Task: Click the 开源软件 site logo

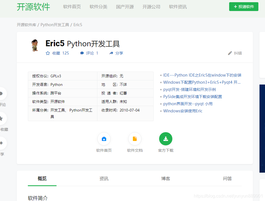Action: pos(33,7)
